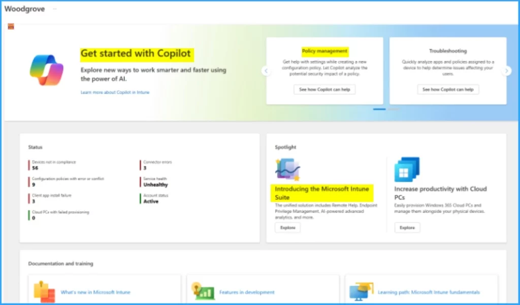Open Learning path: Microsoft Intune fundamentals link

coord(429,292)
